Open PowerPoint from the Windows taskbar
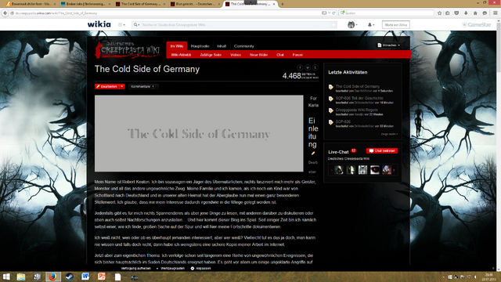Image resolution: width=501 pixels, height=282 pixels. (x=102, y=277)
